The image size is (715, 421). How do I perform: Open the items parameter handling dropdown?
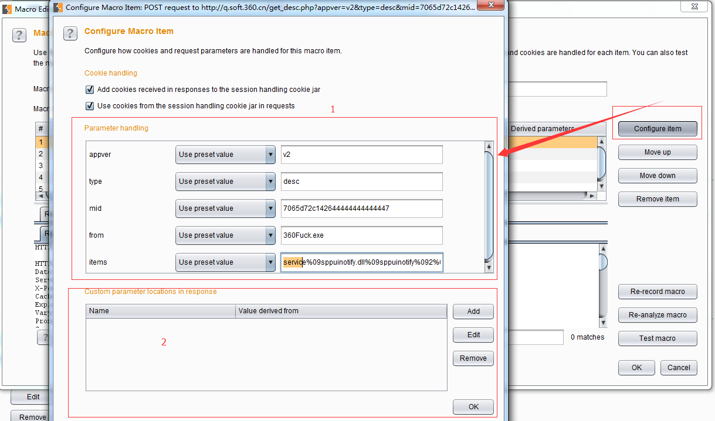tap(225, 262)
